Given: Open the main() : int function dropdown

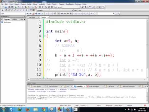Looking at the screenshot, I should pos(111,10).
